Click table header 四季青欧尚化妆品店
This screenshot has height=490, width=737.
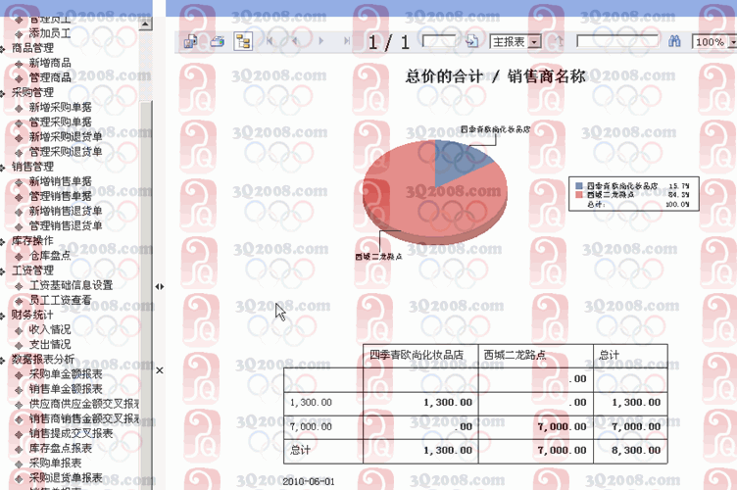[x=416, y=355]
